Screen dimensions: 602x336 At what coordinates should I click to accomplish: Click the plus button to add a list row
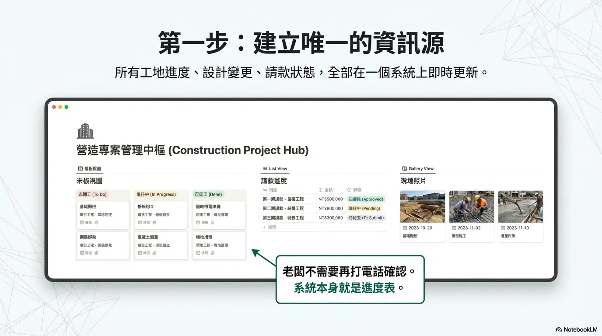pyautogui.click(x=264, y=227)
